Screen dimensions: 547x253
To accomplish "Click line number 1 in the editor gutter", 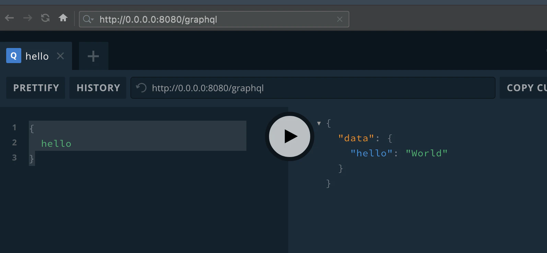I will click(x=14, y=128).
